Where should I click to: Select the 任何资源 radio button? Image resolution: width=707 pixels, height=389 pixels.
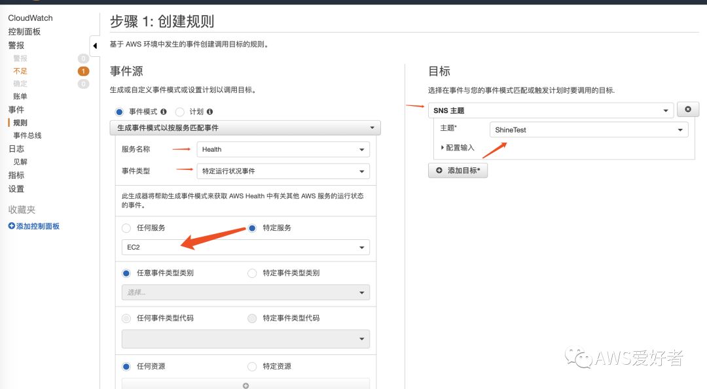tap(126, 367)
